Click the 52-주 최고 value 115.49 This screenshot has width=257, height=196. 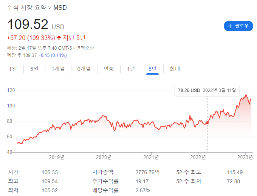click(235, 172)
